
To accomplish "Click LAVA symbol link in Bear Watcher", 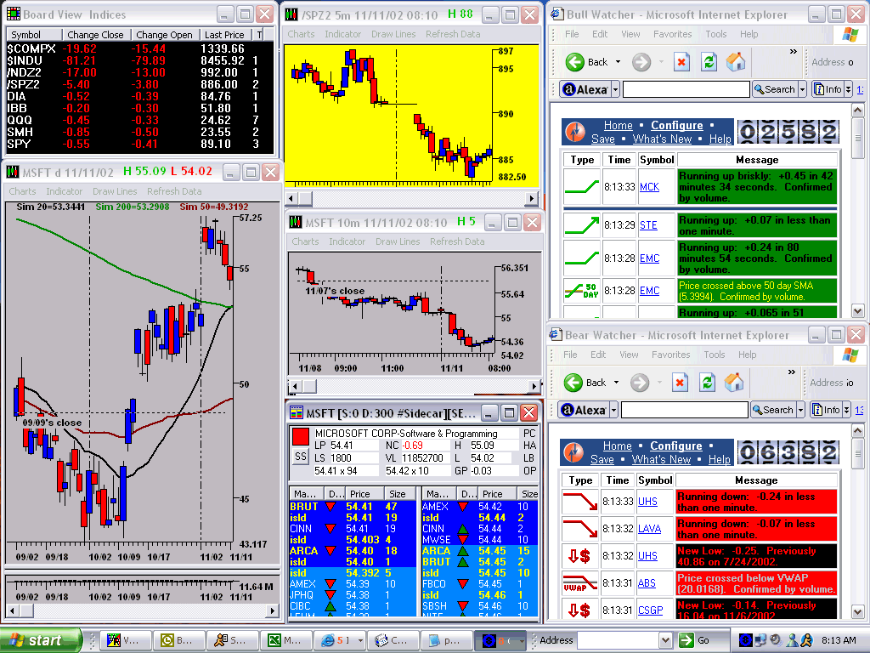I will [649, 529].
